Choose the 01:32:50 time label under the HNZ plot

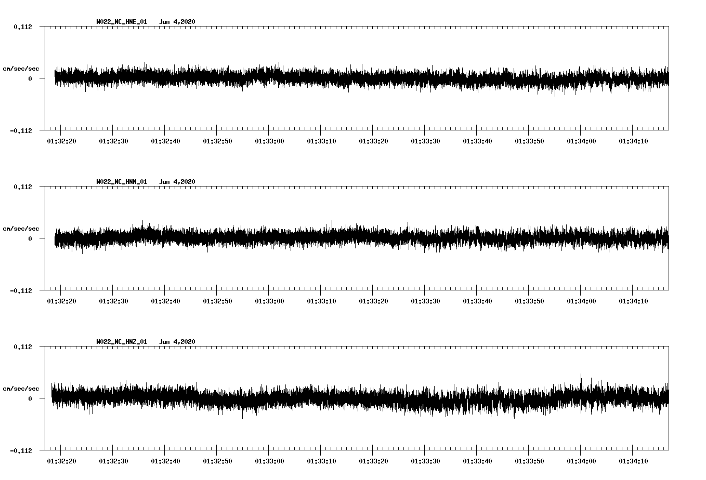tap(217, 461)
